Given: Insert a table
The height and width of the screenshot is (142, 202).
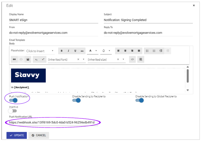Looking at the screenshot, I should pyautogui.click(x=141, y=60).
